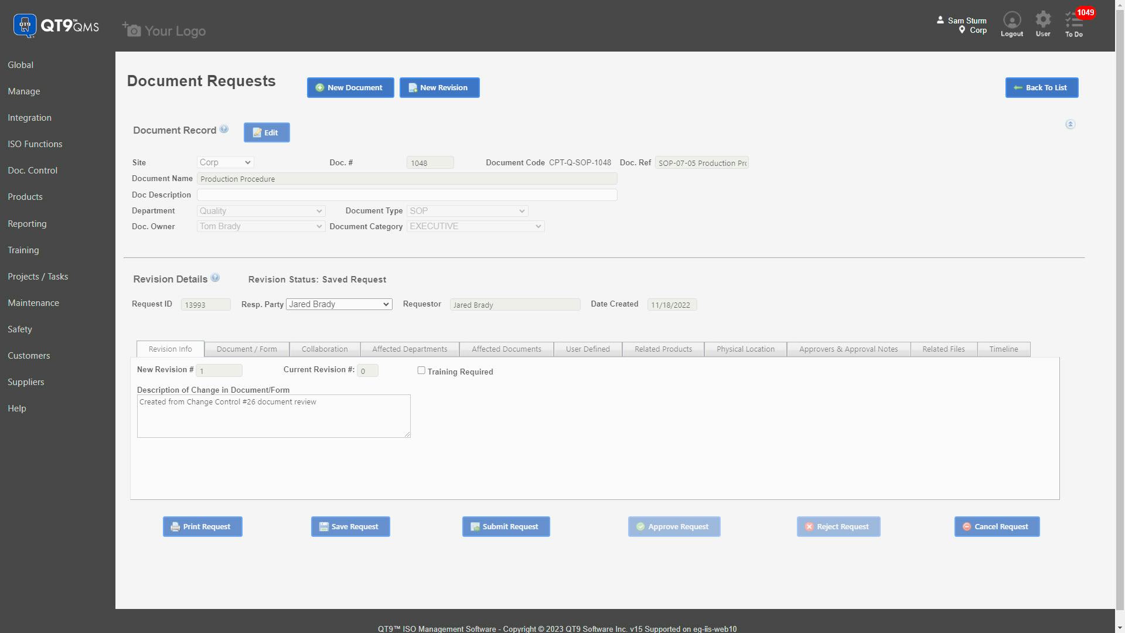Click the New Revision button
This screenshot has width=1125, height=633.
click(x=439, y=88)
